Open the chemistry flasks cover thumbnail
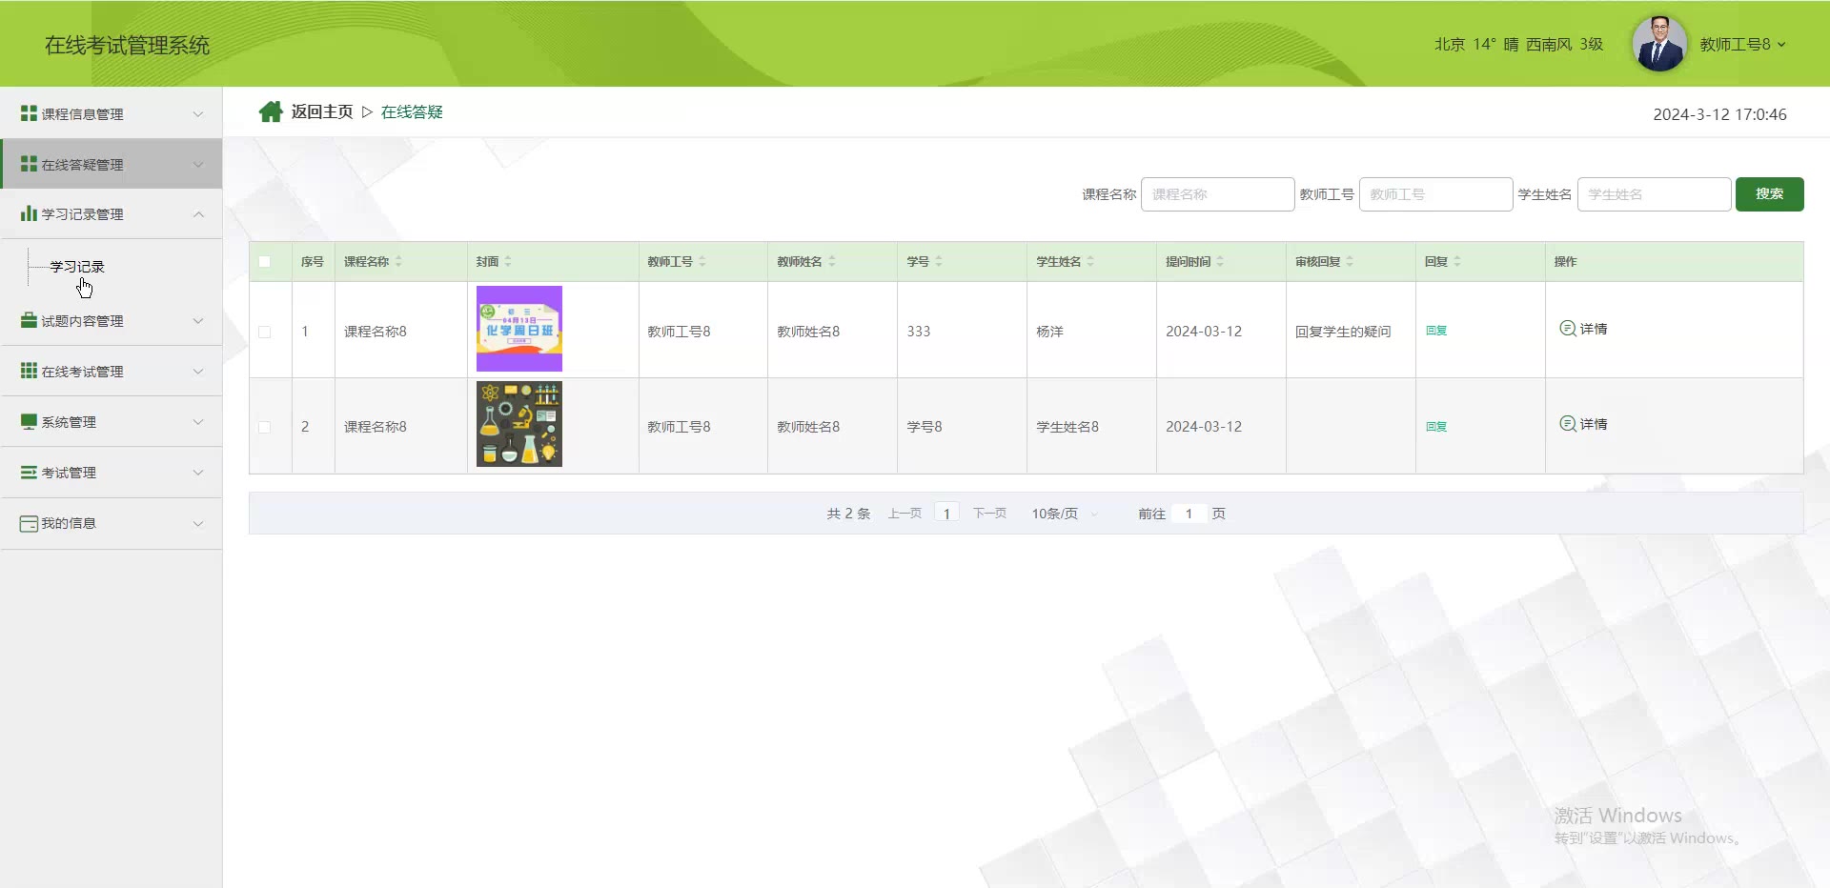Image resolution: width=1830 pixels, height=888 pixels. (x=519, y=424)
